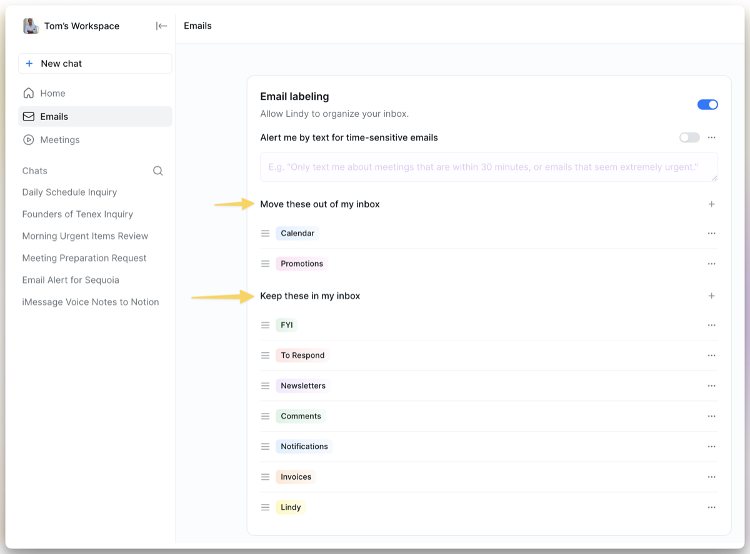Image resolution: width=750 pixels, height=554 pixels.
Task: Click the Home icon in sidebar
Action: tap(29, 92)
